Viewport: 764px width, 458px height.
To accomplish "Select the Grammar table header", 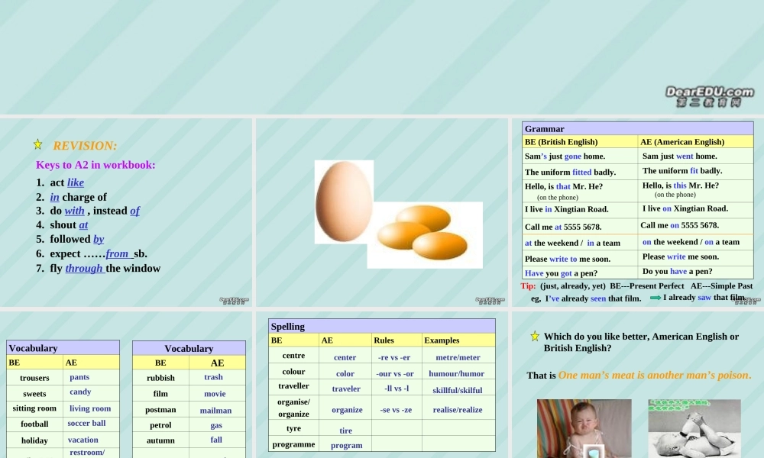I will click(x=637, y=128).
